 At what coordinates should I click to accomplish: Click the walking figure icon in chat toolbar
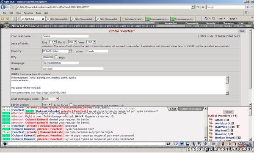tap(194, 144)
